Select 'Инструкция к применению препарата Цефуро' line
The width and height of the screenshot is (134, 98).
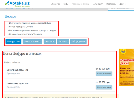tap(30, 23)
